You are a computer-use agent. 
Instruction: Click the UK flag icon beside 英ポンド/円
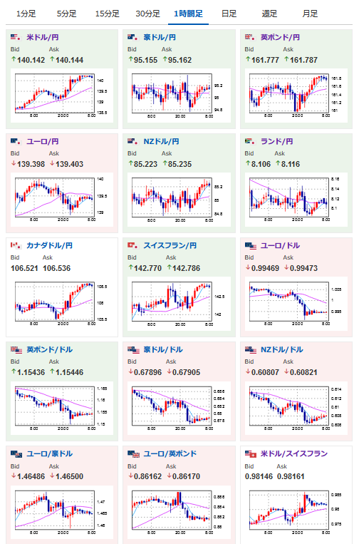point(250,37)
